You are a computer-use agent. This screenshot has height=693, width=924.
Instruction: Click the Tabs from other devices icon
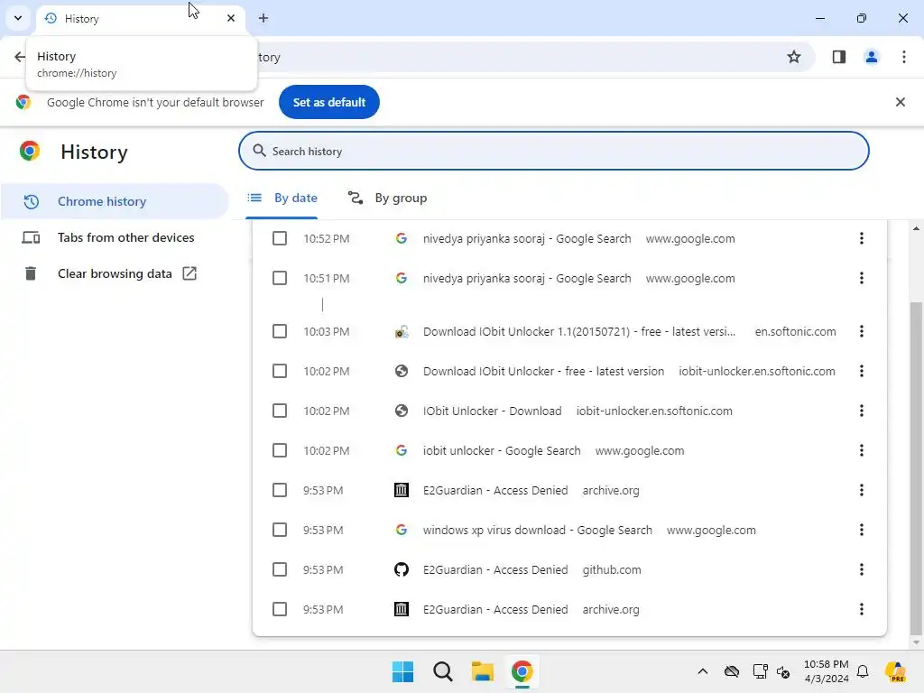(x=31, y=237)
